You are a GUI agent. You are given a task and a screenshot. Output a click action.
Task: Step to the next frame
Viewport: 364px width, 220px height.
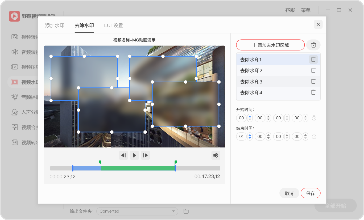pos(145,155)
